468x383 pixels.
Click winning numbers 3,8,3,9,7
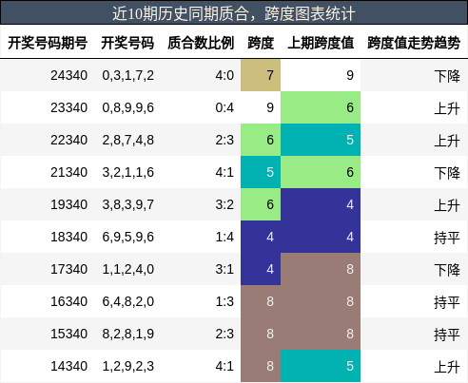tap(128, 204)
